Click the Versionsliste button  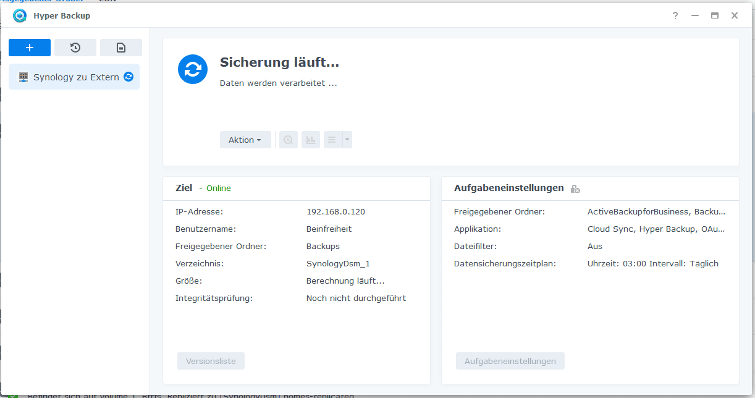211,361
